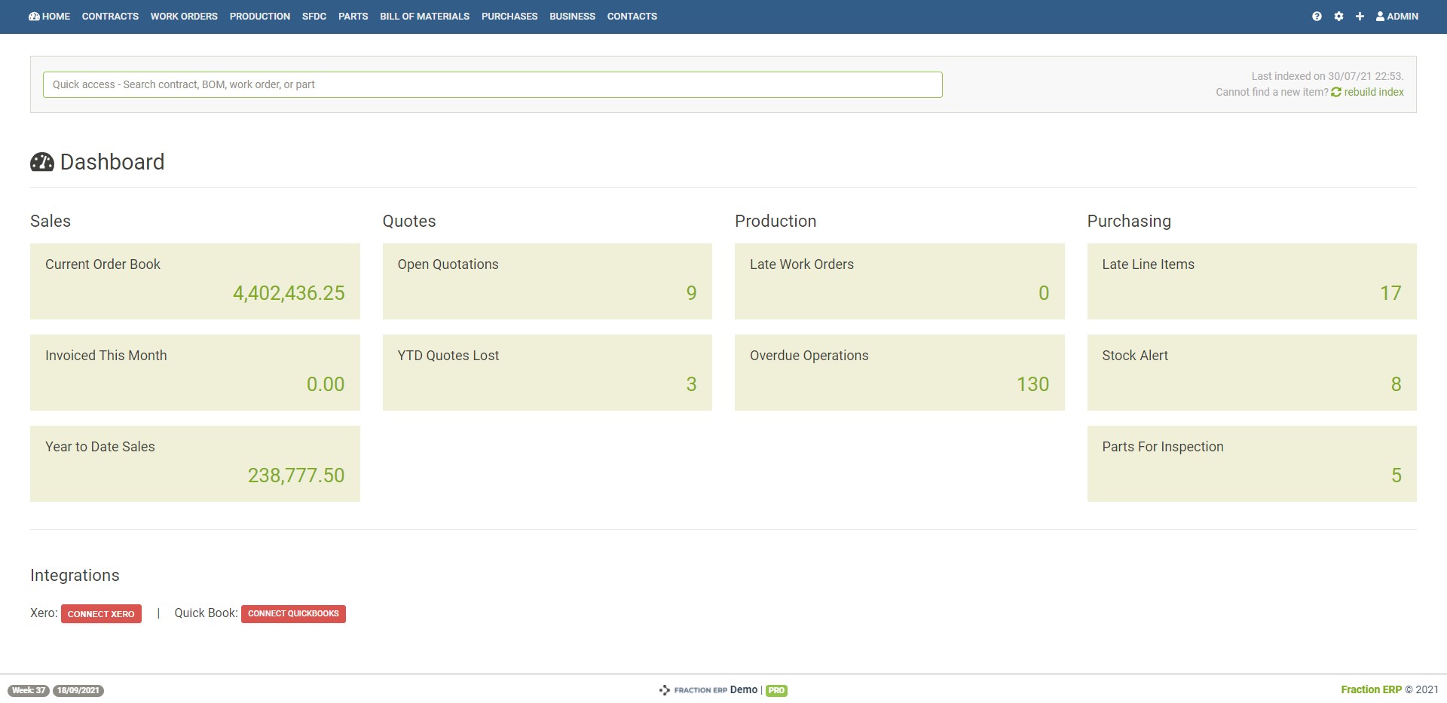The image size is (1447, 703).
Task: Open the Work Orders menu
Action: click(x=184, y=17)
